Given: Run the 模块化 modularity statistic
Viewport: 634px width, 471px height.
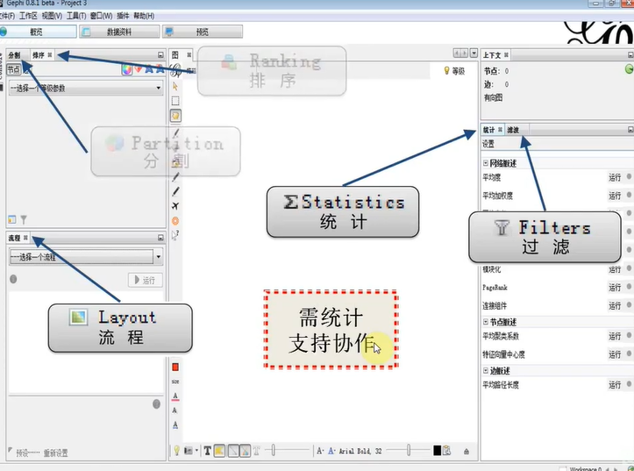Looking at the screenshot, I should [x=615, y=269].
